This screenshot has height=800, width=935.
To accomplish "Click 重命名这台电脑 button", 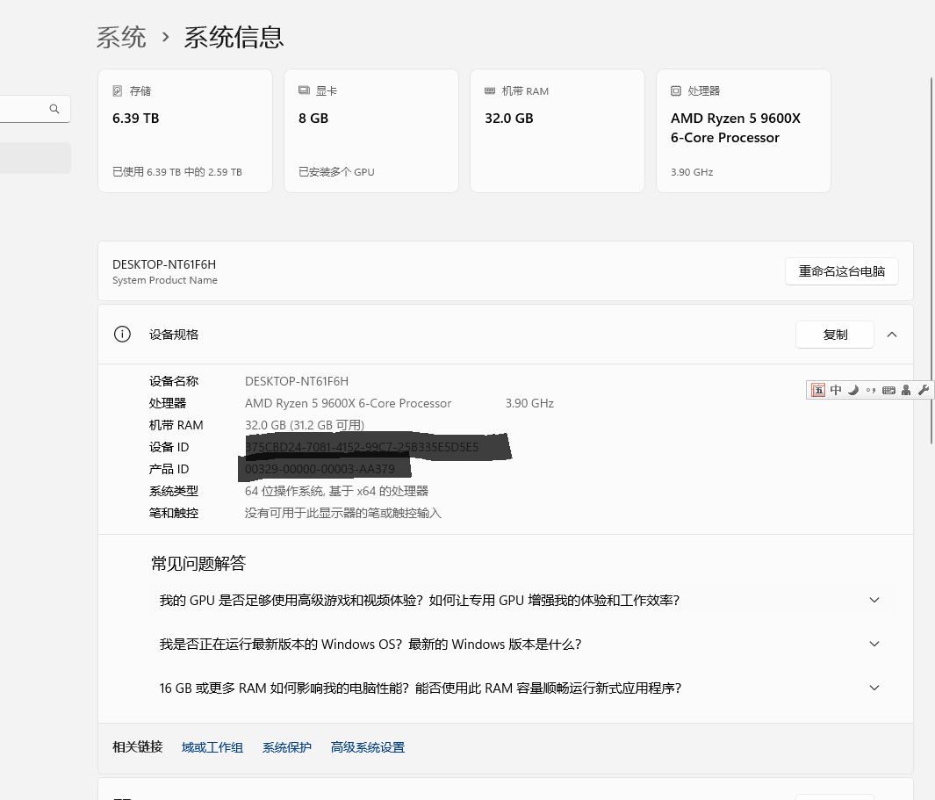I will (841, 271).
